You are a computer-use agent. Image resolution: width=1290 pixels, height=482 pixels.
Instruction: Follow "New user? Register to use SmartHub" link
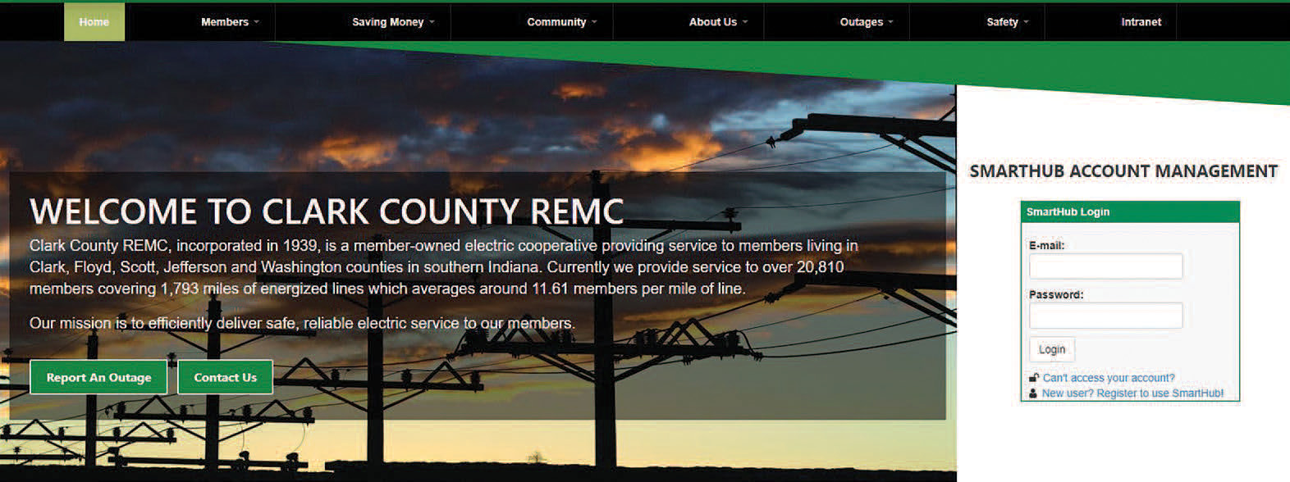coord(1132,393)
